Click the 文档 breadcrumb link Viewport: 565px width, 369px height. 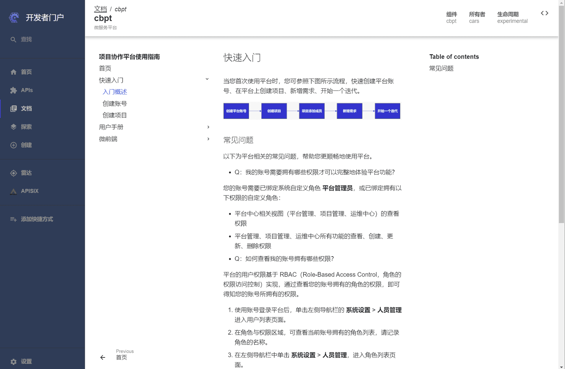pyautogui.click(x=100, y=9)
